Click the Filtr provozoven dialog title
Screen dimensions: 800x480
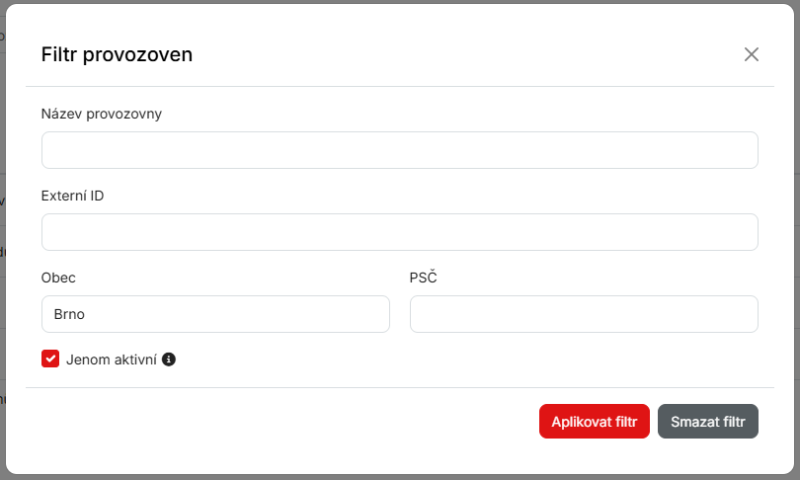117,54
